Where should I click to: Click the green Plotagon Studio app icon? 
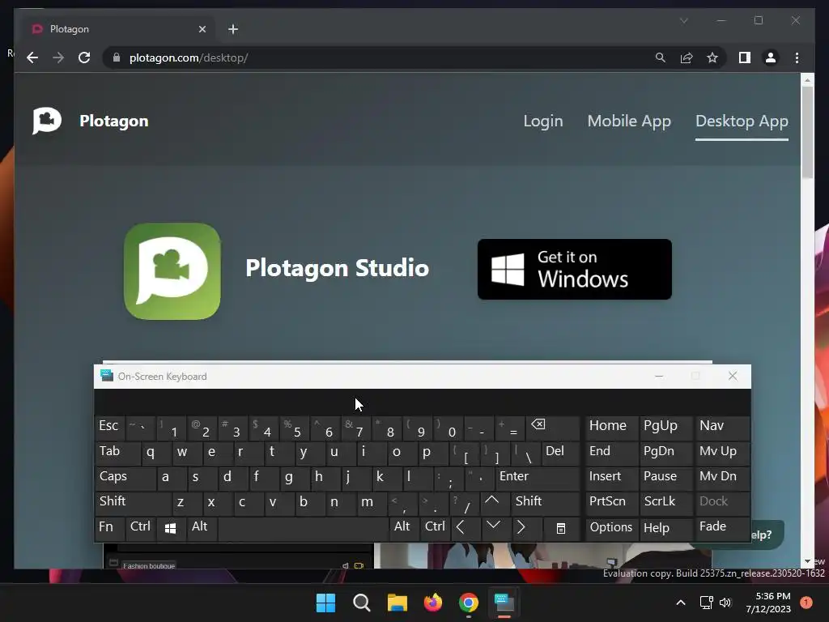click(172, 271)
